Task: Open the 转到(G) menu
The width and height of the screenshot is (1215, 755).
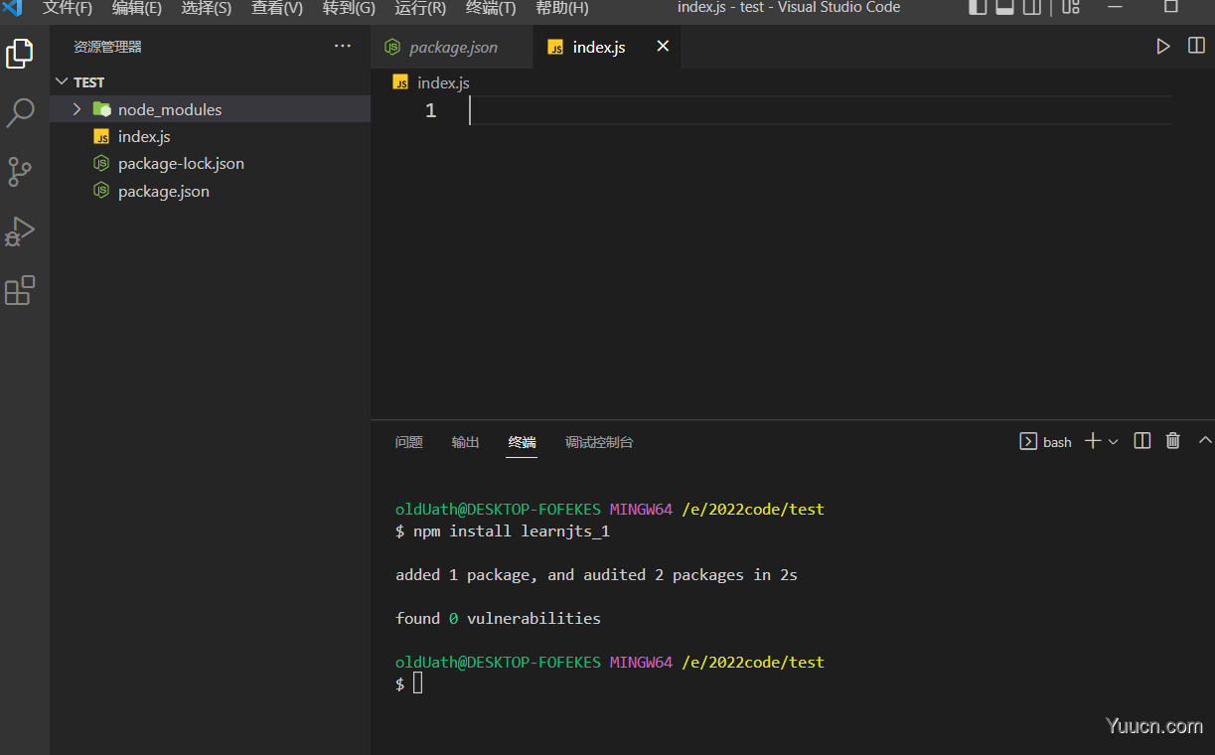Action: (349, 8)
